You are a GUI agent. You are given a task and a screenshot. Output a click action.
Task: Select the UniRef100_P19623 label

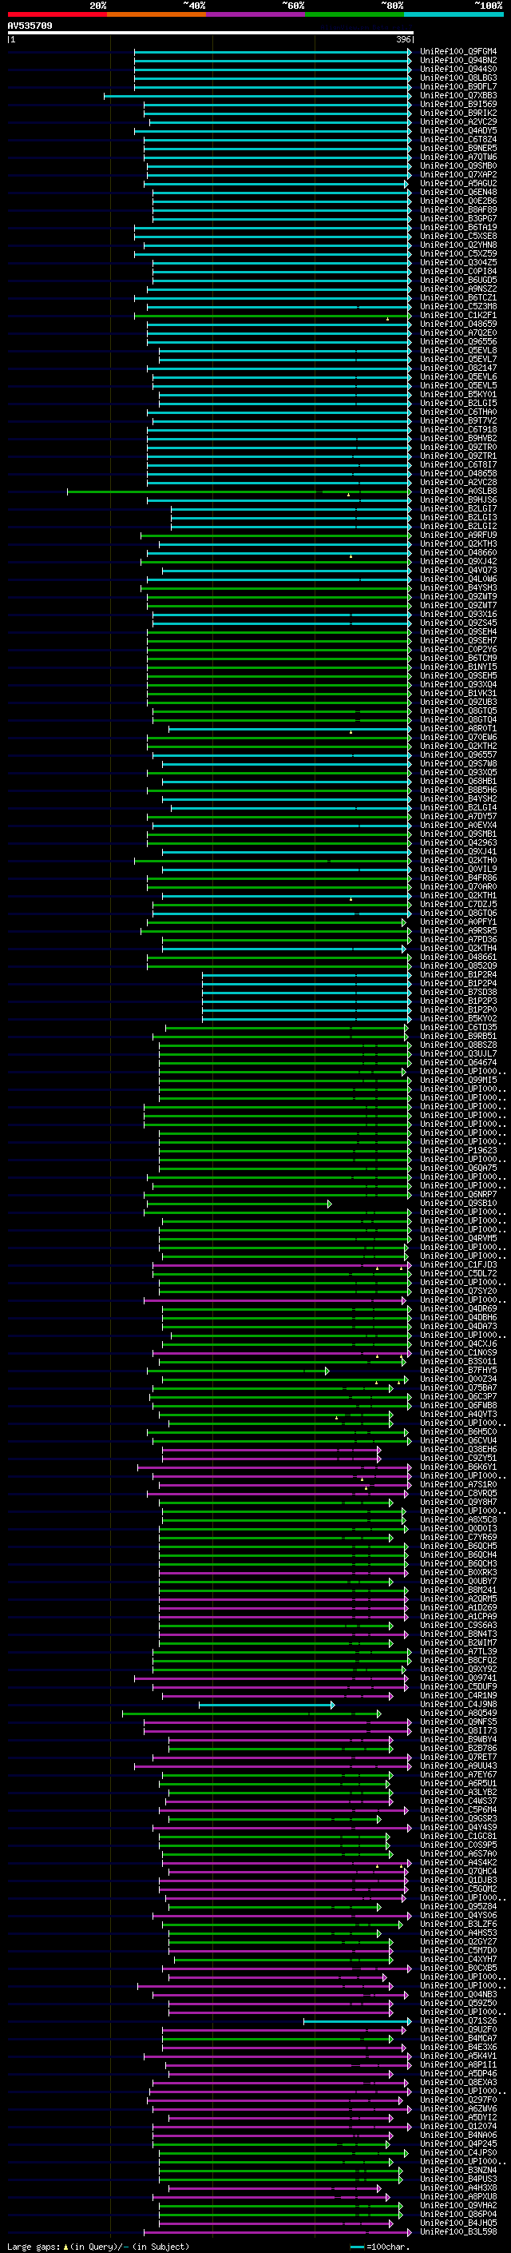[x=458, y=1150]
